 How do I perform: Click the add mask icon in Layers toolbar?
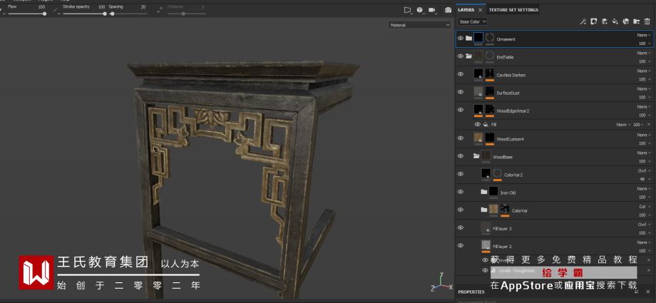[593, 22]
